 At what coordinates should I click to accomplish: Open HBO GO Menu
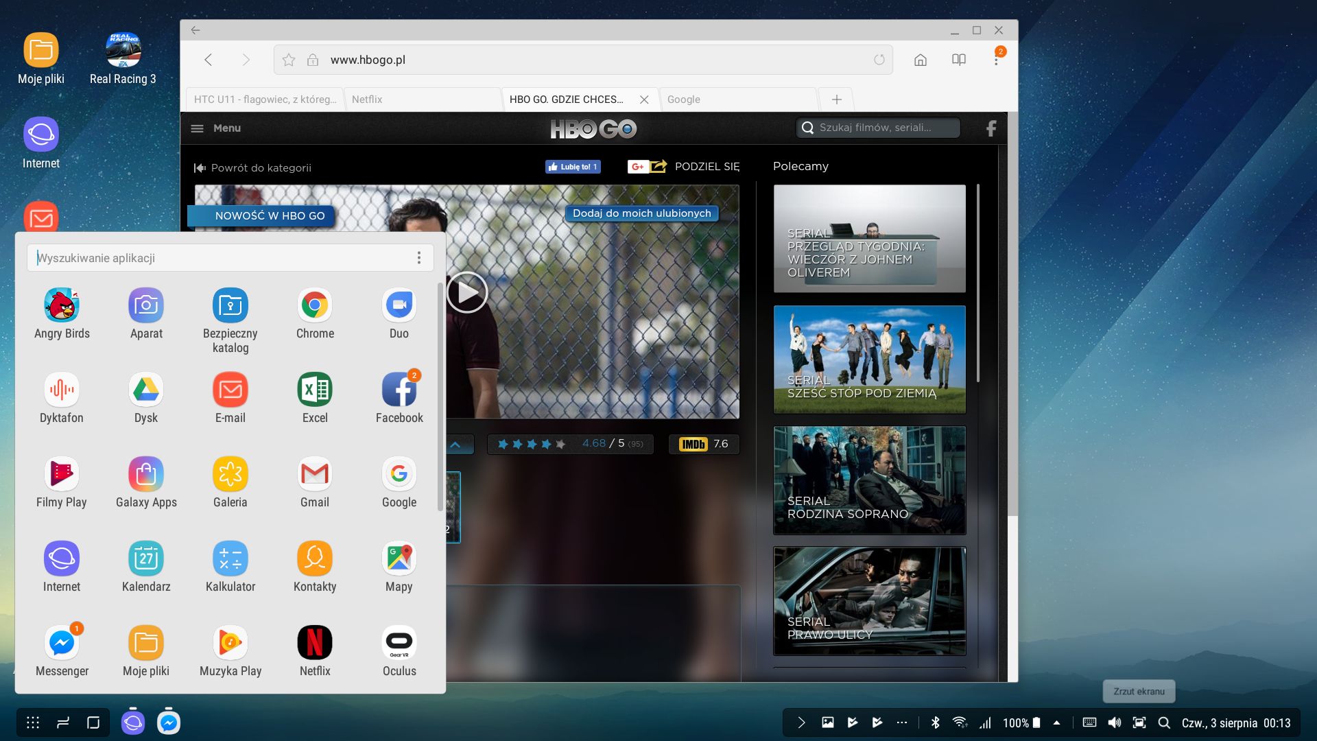(x=215, y=128)
